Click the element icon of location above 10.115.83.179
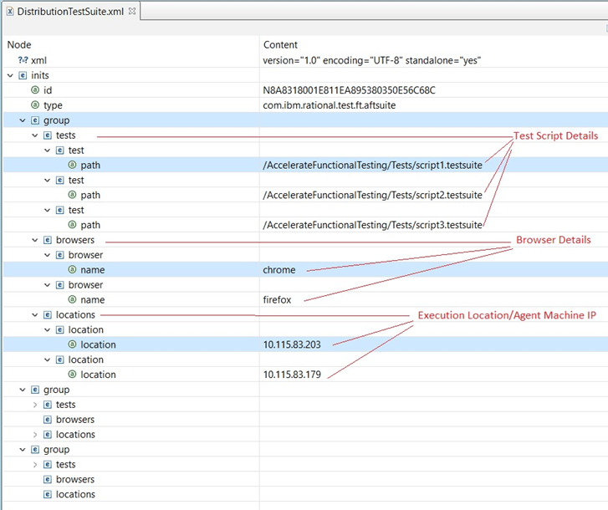 pyautogui.click(x=59, y=360)
